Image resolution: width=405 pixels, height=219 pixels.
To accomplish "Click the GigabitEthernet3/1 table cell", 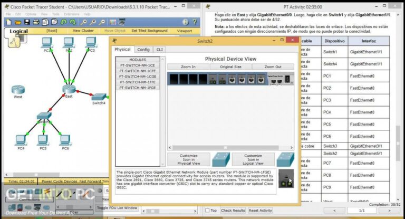I will pyautogui.click(x=368, y=146).
